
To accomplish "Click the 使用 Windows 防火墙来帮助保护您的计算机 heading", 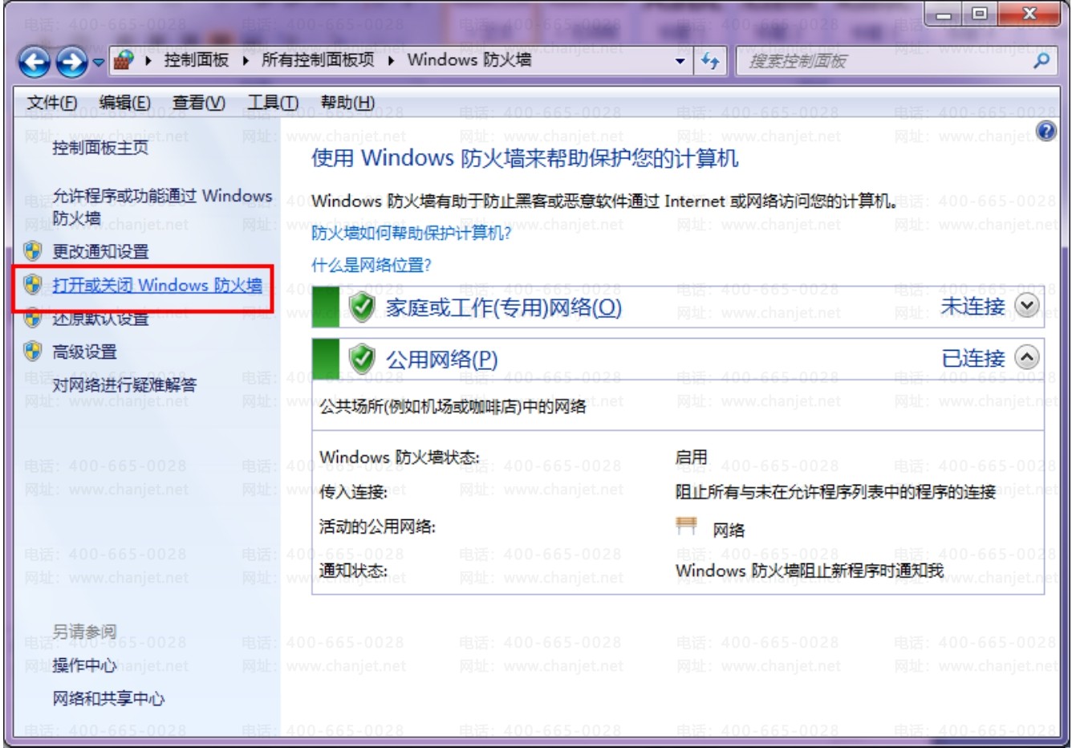I will click(x=525, y=157).
